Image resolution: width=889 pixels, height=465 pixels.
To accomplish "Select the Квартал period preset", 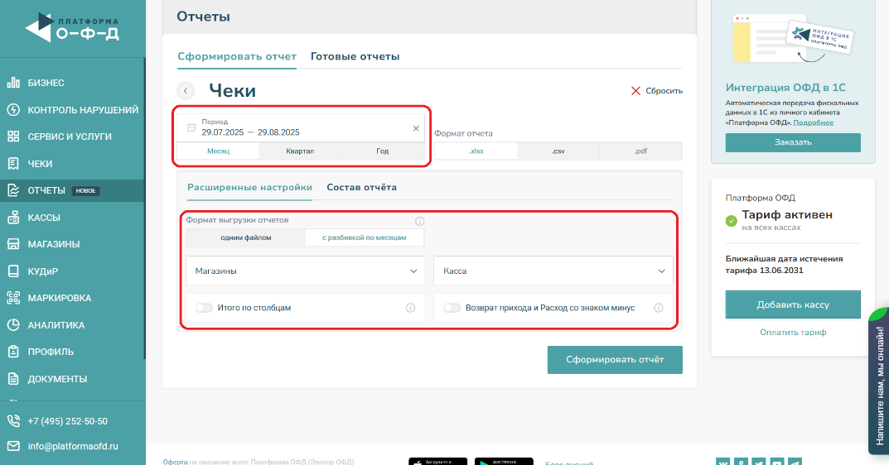I will (x=300, y=151).
